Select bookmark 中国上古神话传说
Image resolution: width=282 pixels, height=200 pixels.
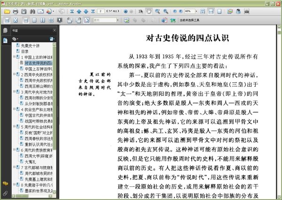coord(39,69)
